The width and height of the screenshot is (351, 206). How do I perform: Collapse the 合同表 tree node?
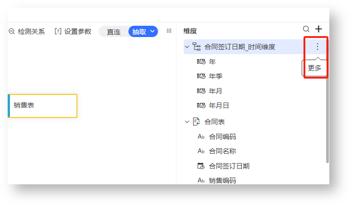click(x=187, y=122)
